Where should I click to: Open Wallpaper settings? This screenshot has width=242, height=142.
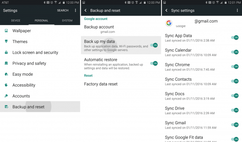click(x=40, y=30)
